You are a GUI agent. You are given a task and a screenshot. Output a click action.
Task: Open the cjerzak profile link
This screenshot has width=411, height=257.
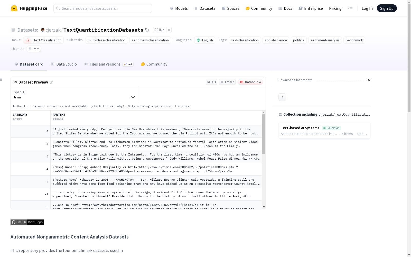click(53, 30)
